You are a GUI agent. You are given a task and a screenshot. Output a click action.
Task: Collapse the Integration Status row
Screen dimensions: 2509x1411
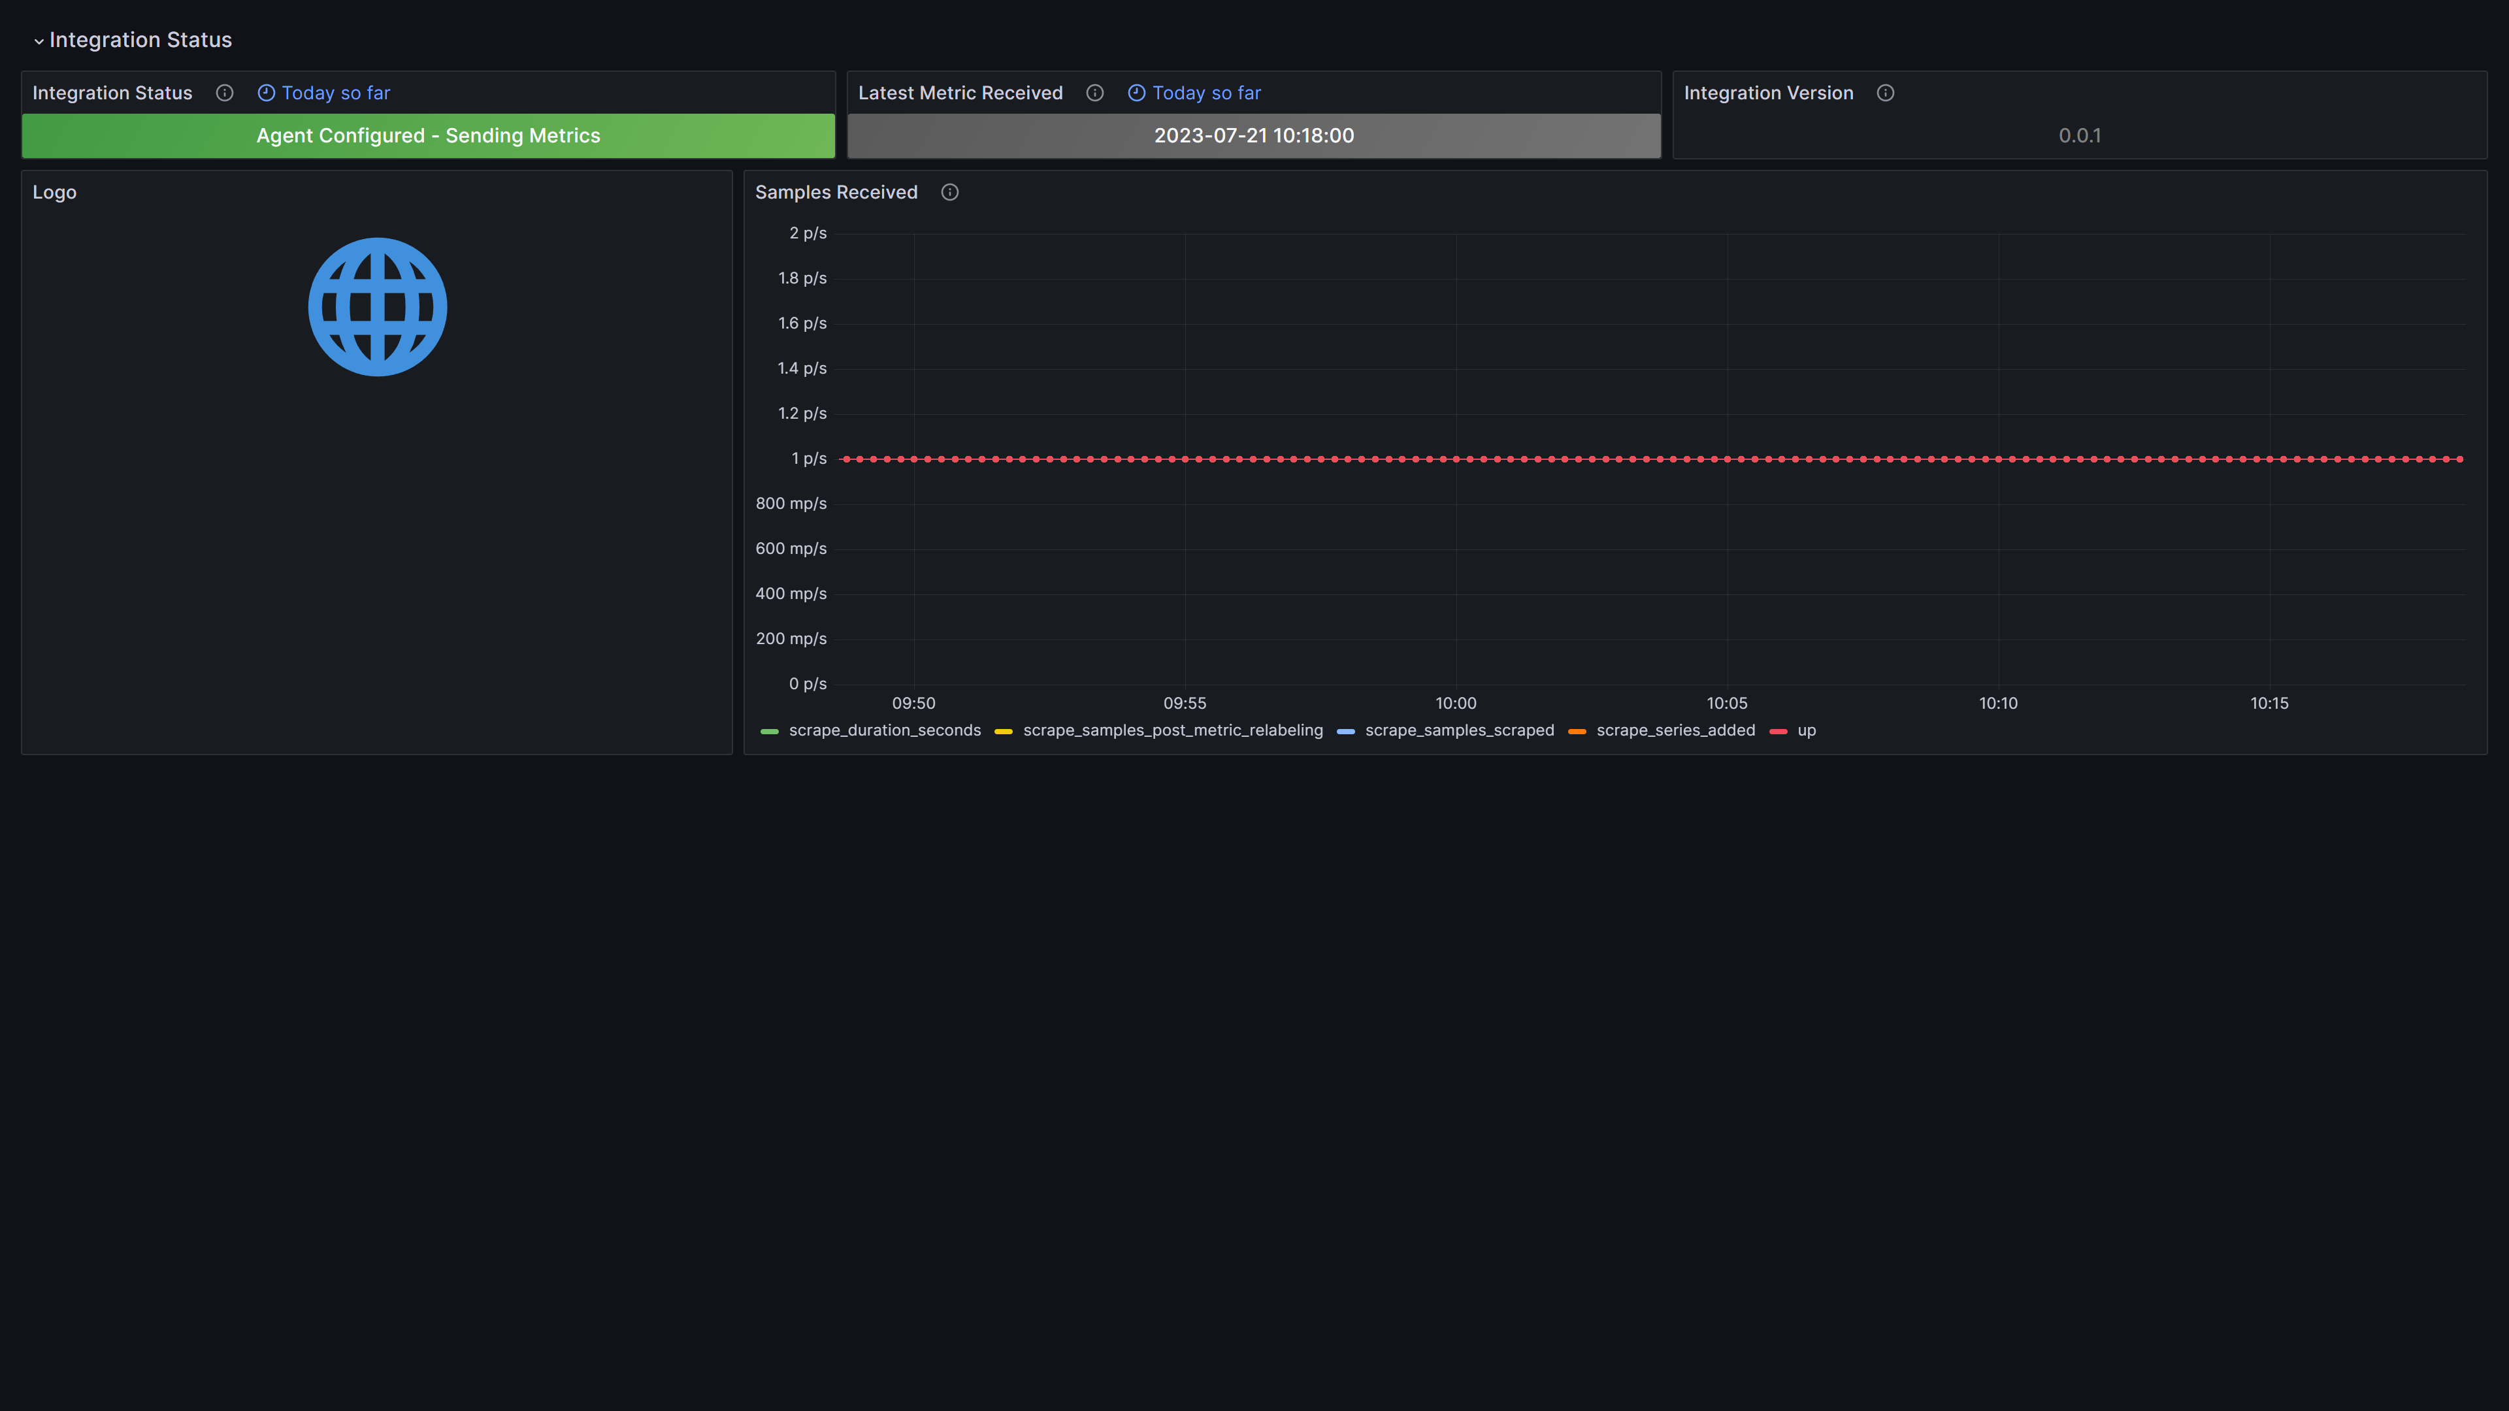point(39,41)
